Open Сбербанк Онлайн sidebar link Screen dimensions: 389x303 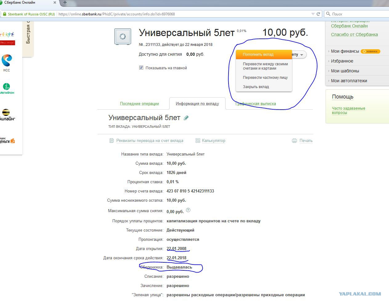pyautogui.click(x=349, y=26)
